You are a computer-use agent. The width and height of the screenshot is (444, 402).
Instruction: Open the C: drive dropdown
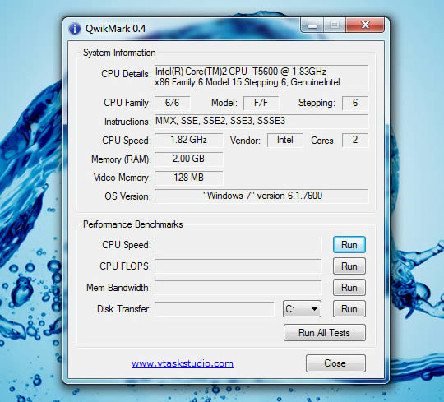[302, 309]
